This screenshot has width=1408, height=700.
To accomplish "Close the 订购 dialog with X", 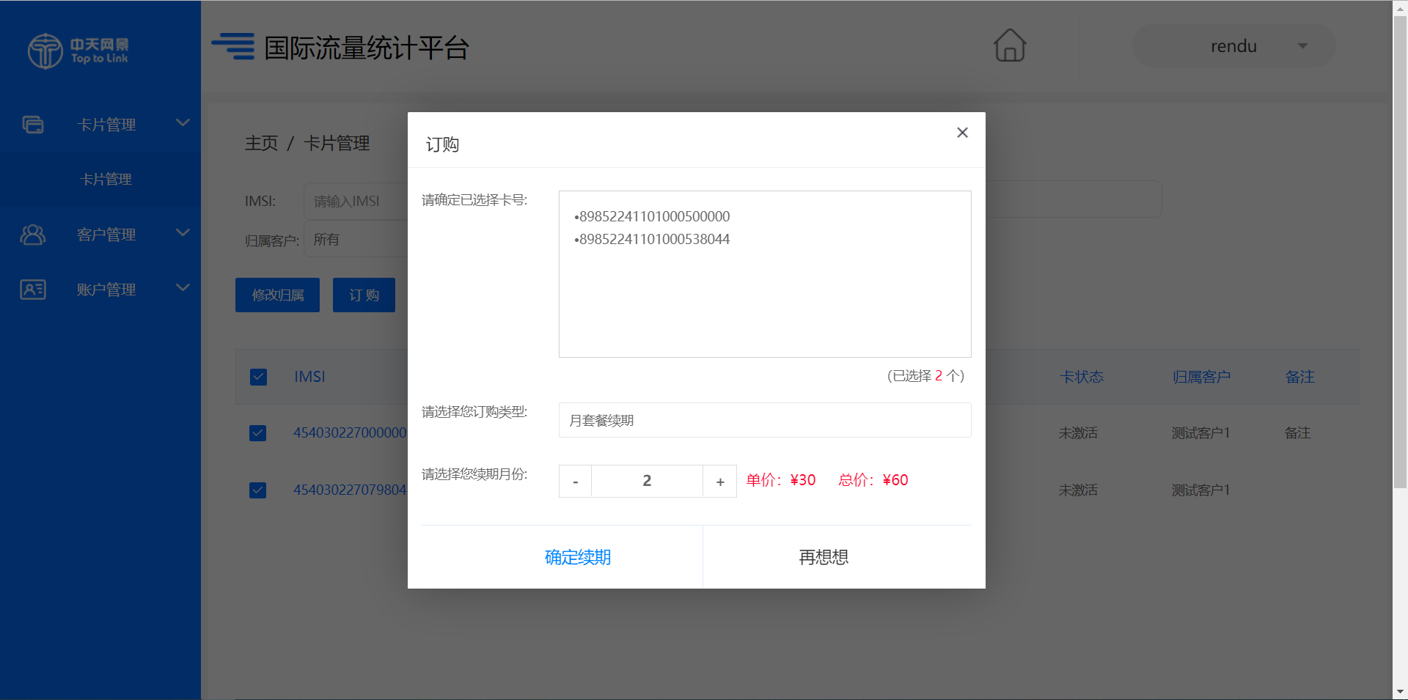I will [x=962, y=133].
